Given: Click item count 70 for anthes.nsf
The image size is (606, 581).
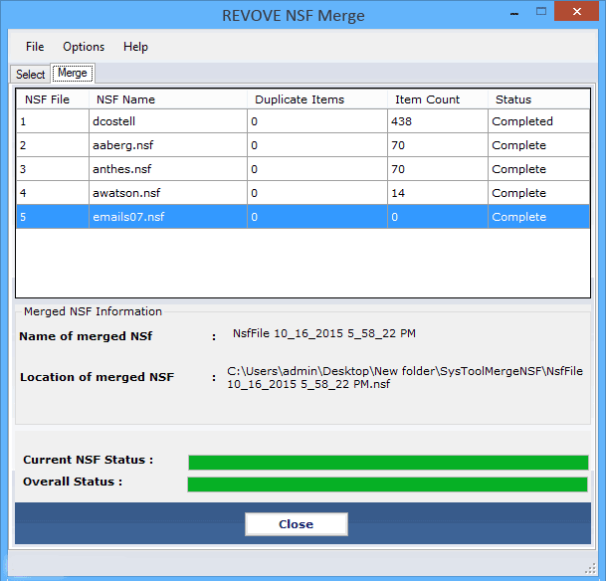Looking at the screenshot, I should 438,169.
